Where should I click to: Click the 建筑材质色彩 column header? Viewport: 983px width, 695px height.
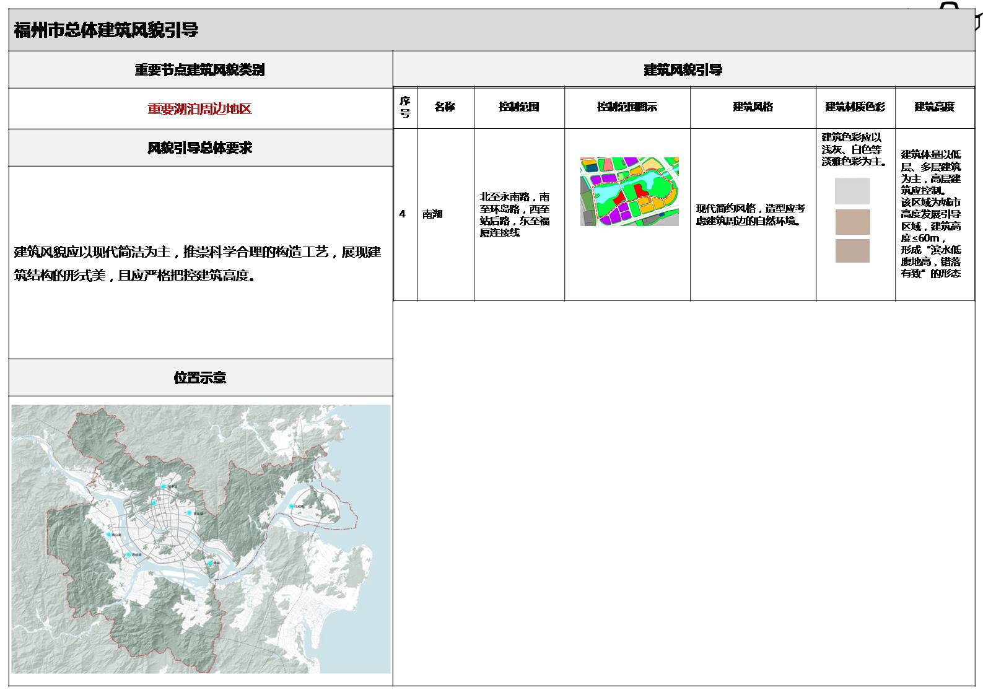click(855, 107)
